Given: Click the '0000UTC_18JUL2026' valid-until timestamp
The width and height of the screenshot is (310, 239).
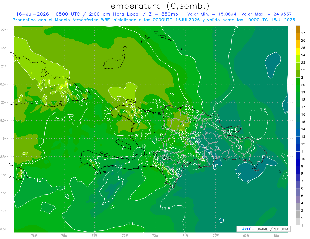Looking at the screenshot, I should [x=272, y=20].
